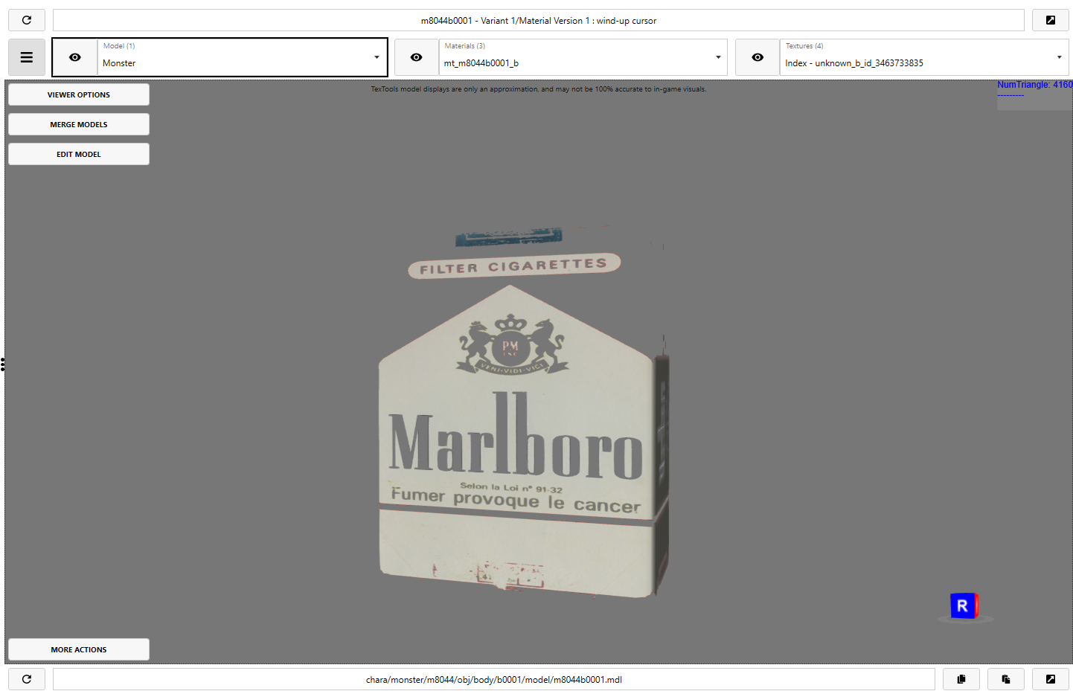Image resolution: width=1073 pixels, height=691 pixels.
Task: Click the Merge Models button
Action: [79, 124]
